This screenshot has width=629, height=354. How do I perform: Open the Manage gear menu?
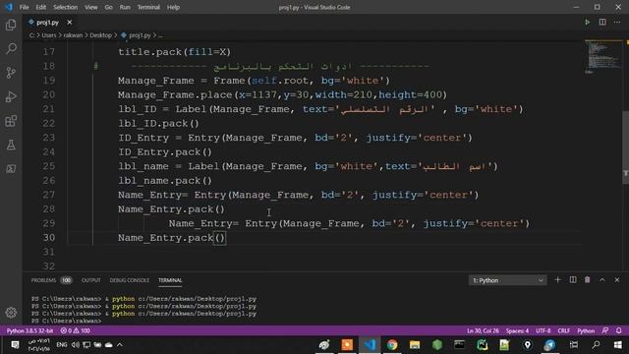click(11, 313)
